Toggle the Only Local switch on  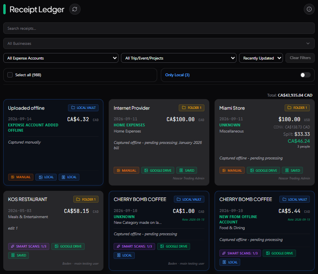[305, 75]
